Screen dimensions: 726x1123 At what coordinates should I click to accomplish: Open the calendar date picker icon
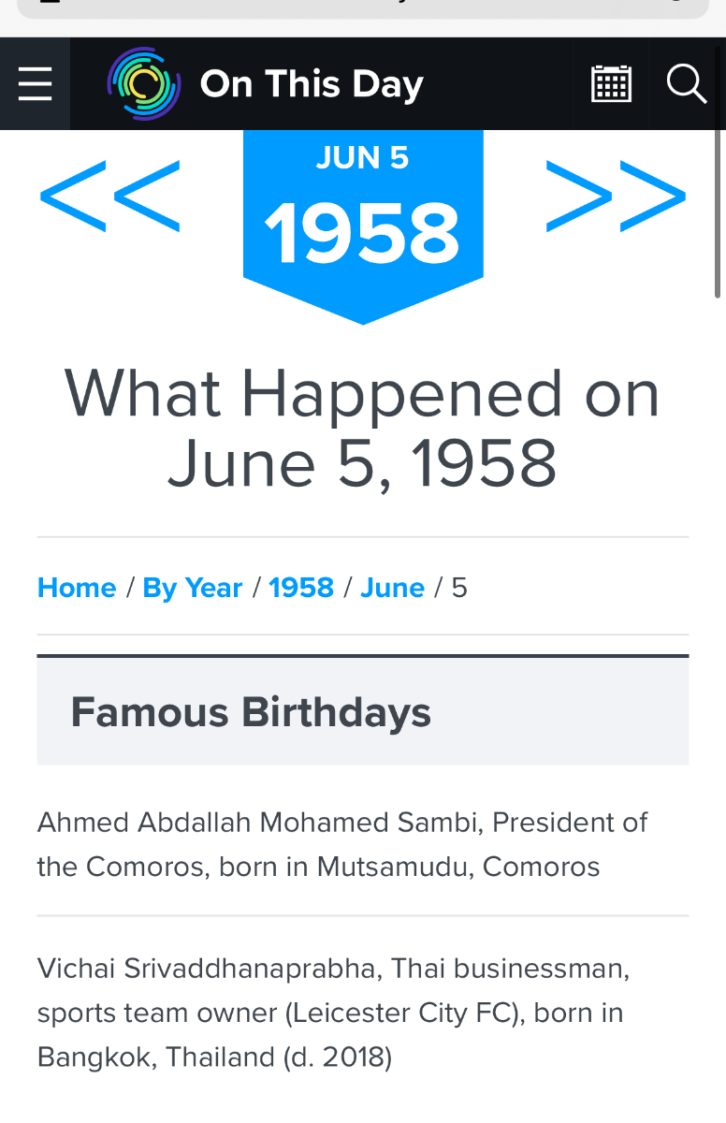pos(612,84)
